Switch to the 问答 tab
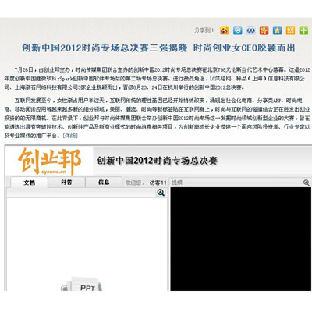This screenshot has width=312, height=312. click(x=66, y=183)
